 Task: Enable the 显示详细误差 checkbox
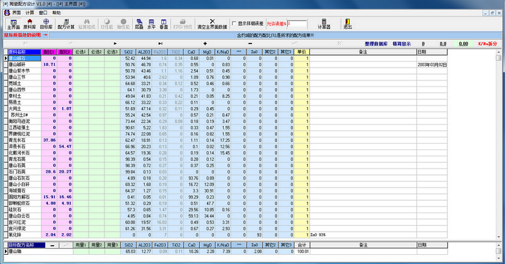coord(234,24)
